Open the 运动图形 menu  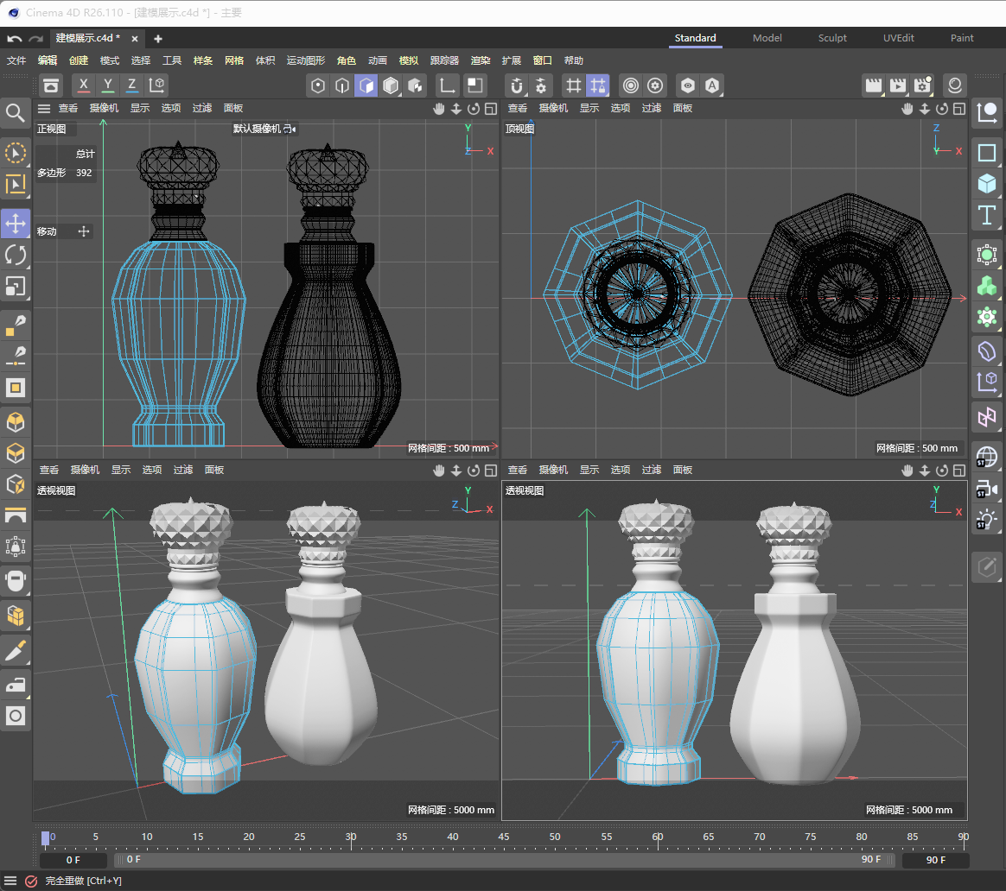tap(305, 60)
